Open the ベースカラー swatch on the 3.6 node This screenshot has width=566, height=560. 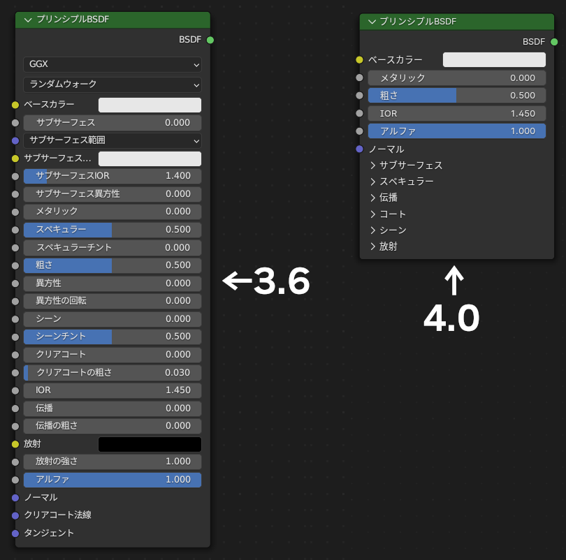(149, 104)
